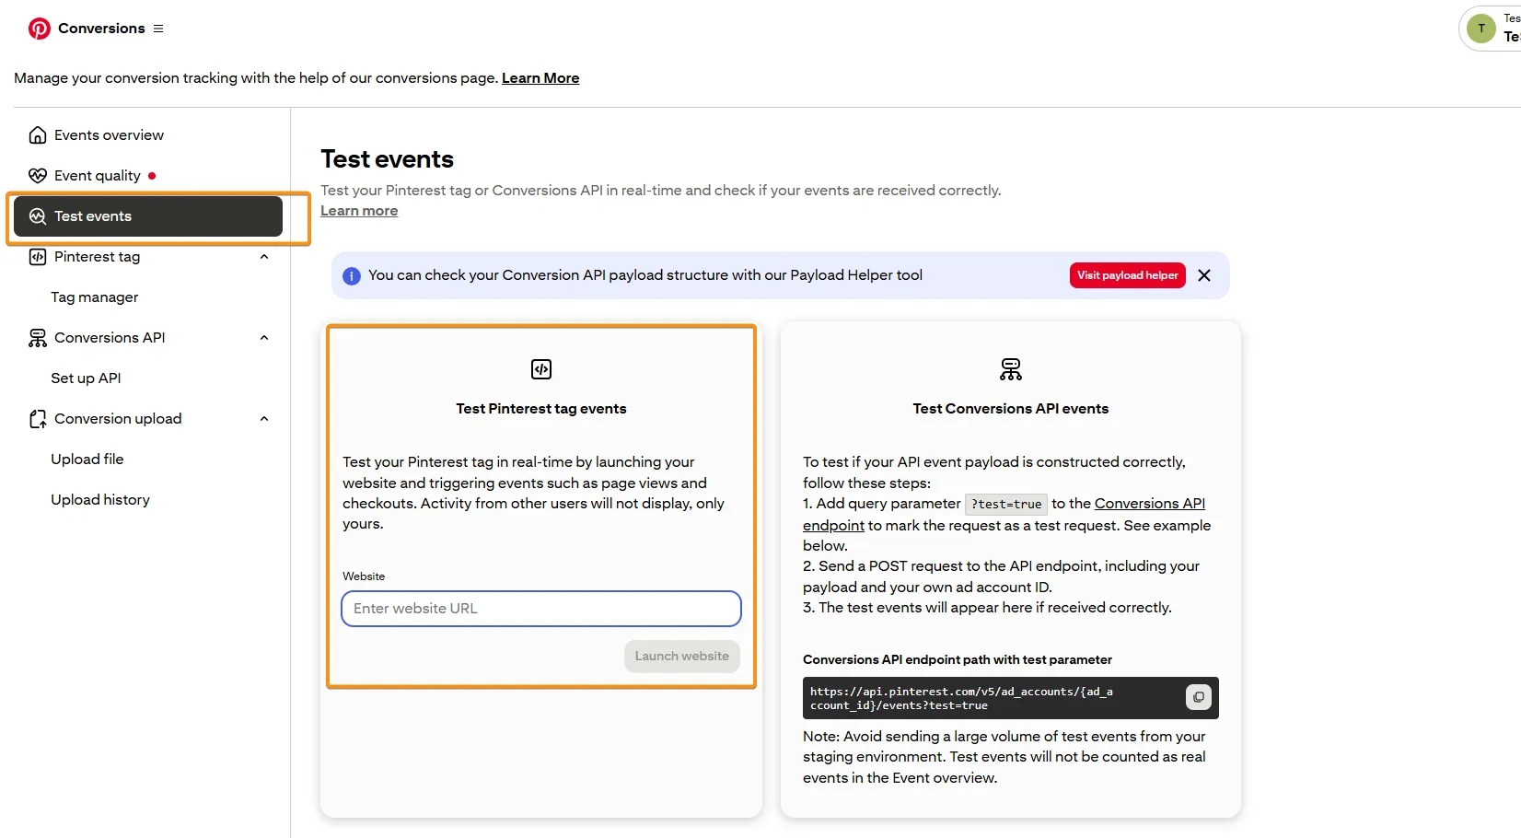Dismiss the Payload Helper banner

coord(1204,275)
